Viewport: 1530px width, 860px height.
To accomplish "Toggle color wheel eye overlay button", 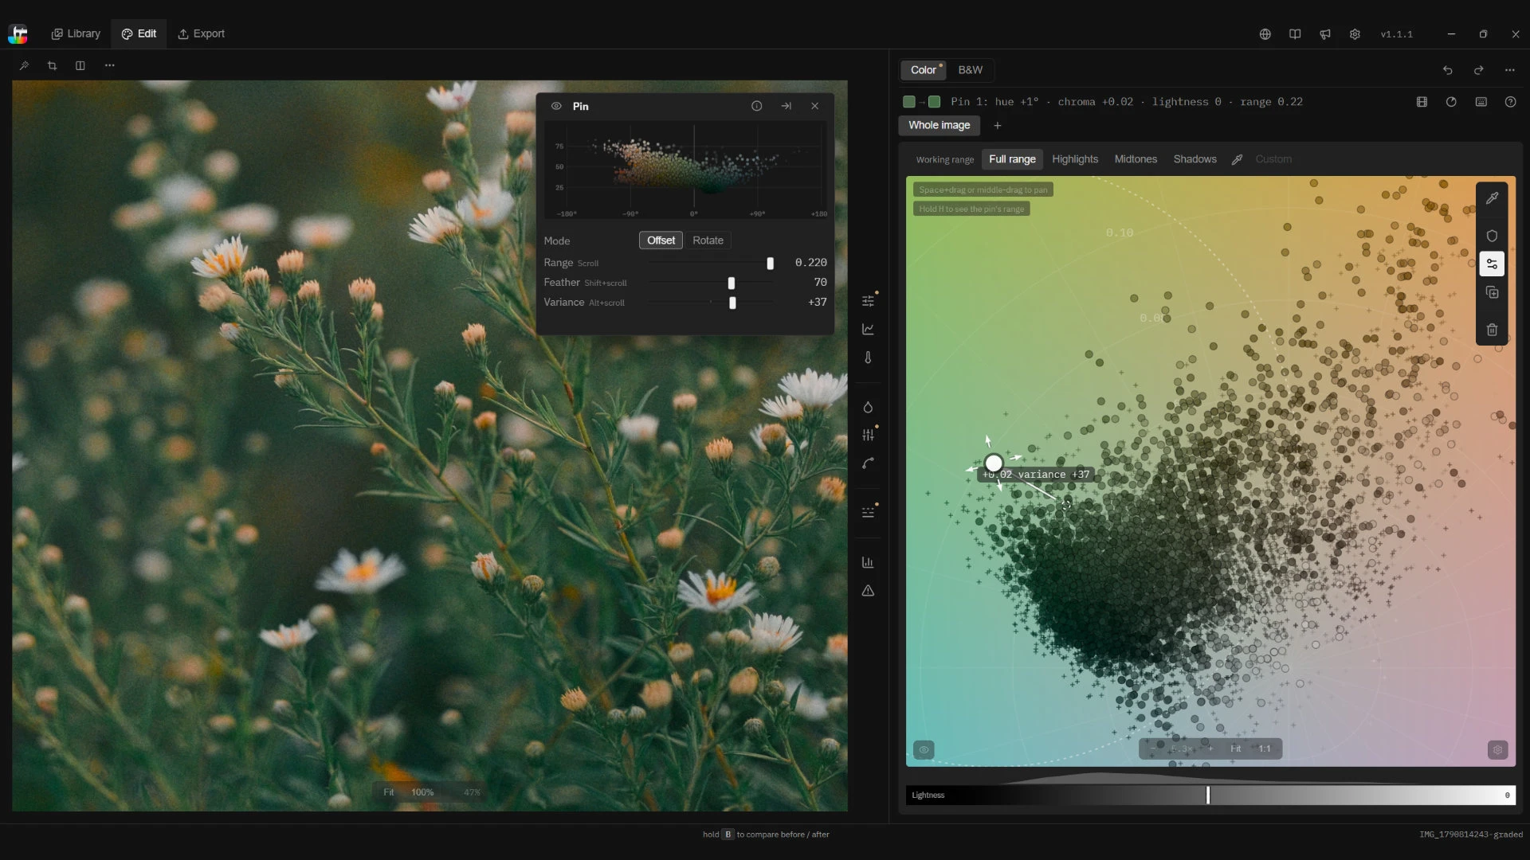I will click(924, 749).
